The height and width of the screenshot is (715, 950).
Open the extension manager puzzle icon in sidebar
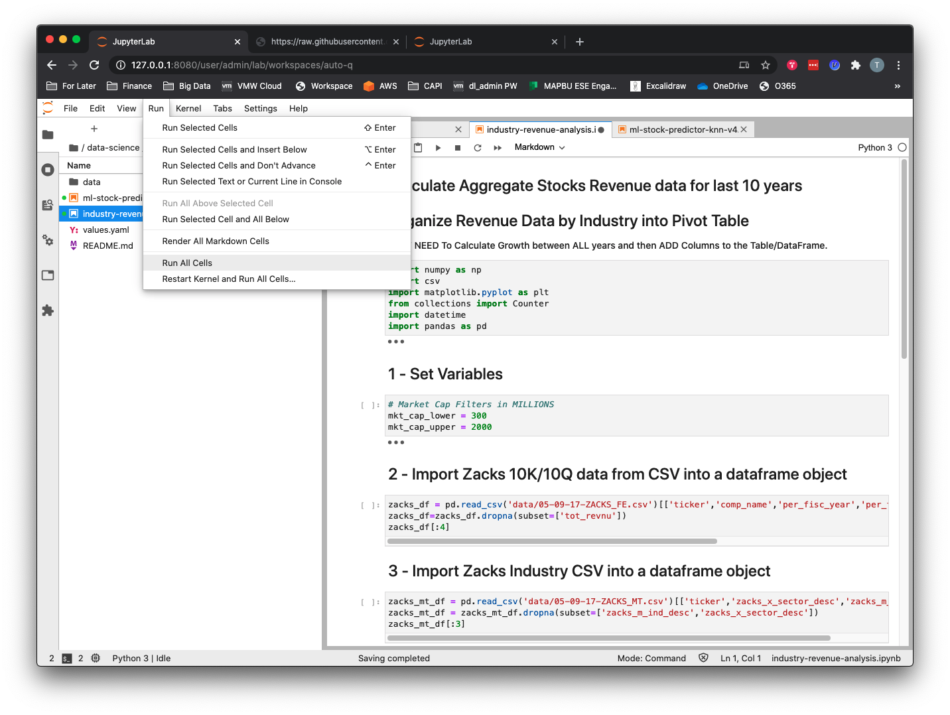[x=48, y=310]
